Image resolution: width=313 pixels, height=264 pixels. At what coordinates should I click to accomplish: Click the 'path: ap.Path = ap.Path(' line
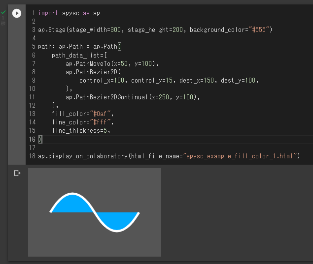click(80, 47)
